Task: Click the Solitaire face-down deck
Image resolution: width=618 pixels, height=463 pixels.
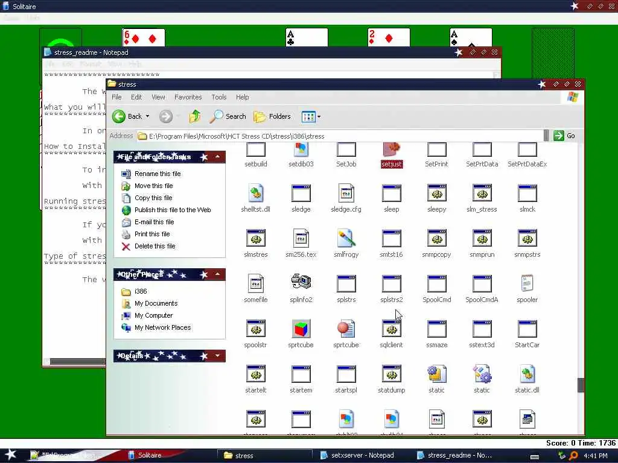Action: [x=553, y=53]
